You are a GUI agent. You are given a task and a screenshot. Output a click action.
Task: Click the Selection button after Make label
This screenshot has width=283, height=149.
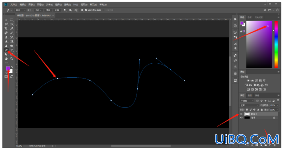[x=39, y=10]
